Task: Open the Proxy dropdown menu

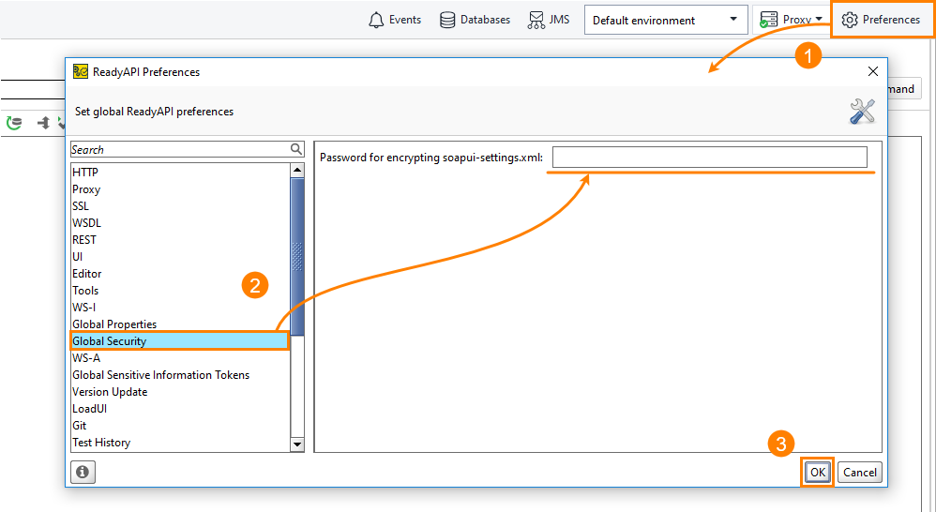Action: pyautogui.click(x=792, y=20)
